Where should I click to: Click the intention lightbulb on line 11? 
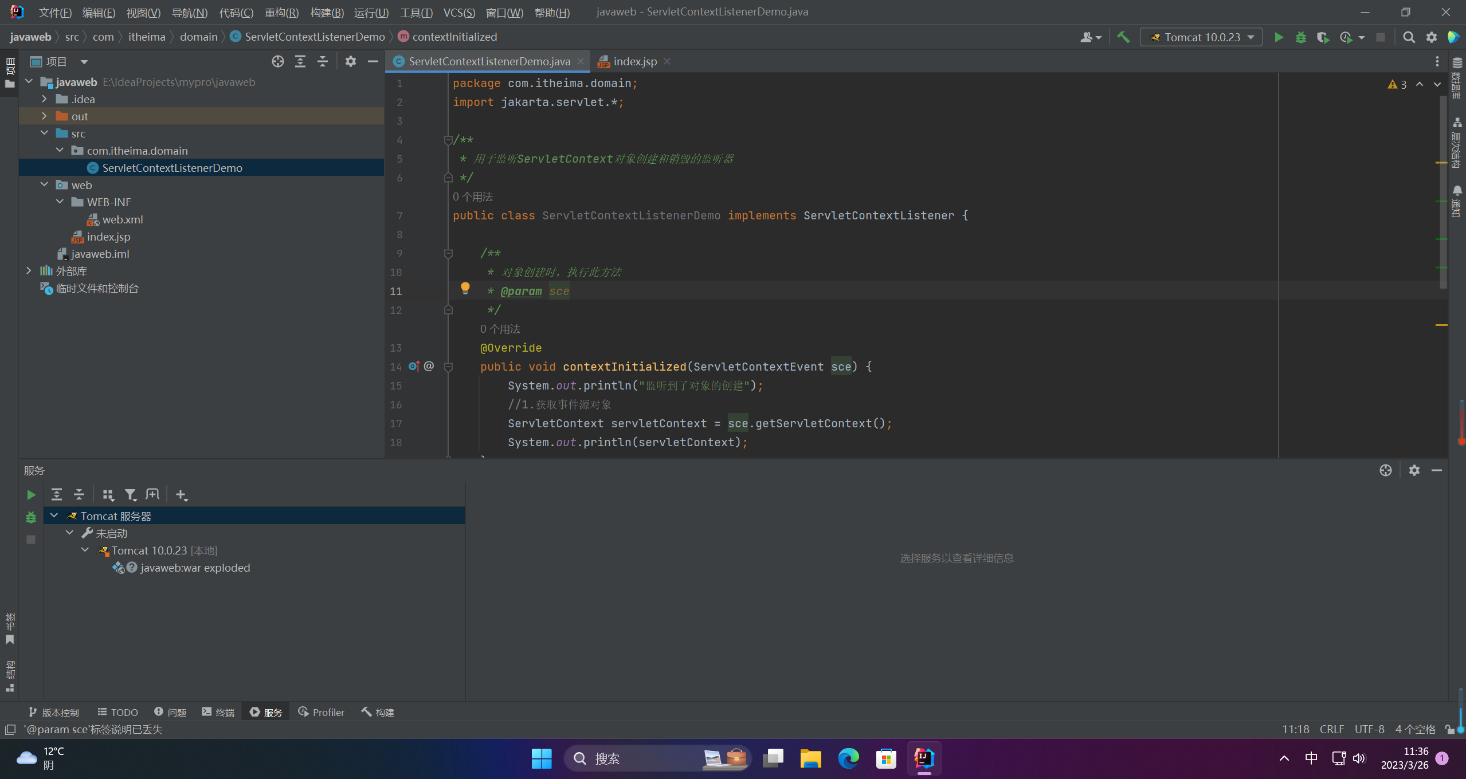coord(465,288)
